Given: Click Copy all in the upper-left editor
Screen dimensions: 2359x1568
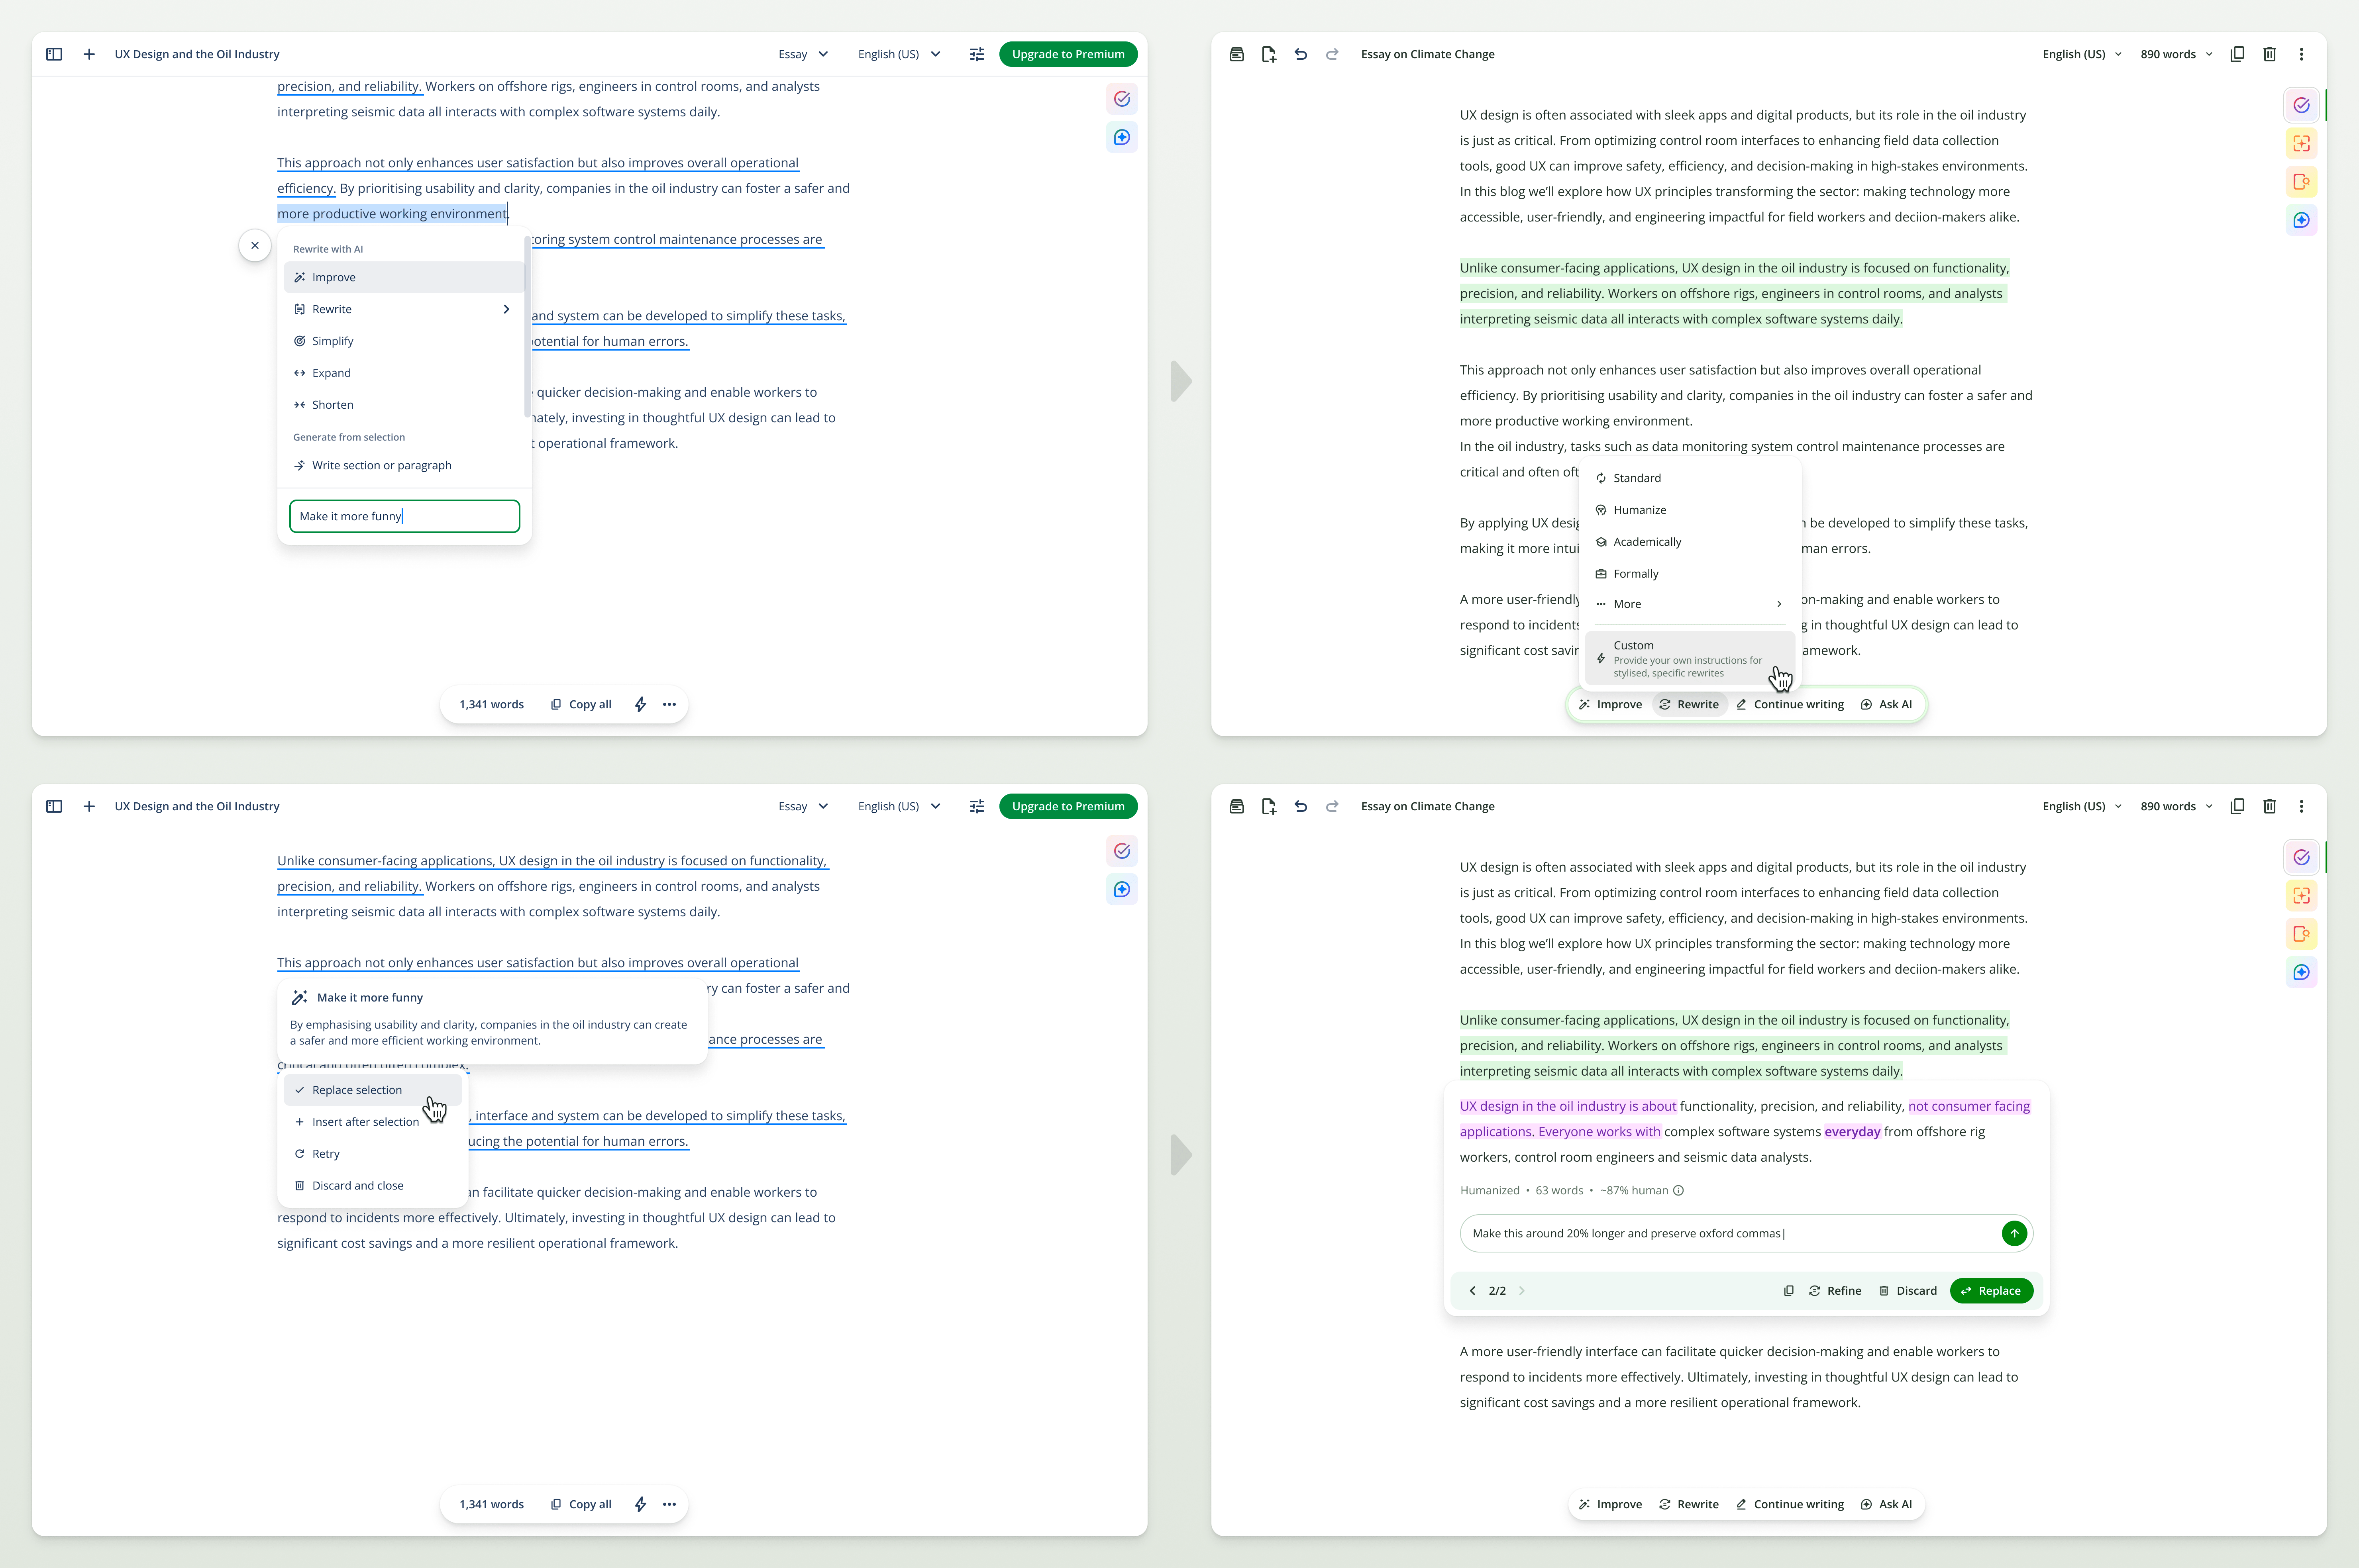Looking at the screenshot, I should tap(581, 704).
